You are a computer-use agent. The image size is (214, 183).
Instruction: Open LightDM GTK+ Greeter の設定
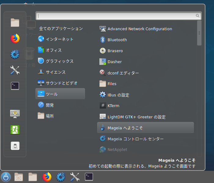tap(145, 117)
